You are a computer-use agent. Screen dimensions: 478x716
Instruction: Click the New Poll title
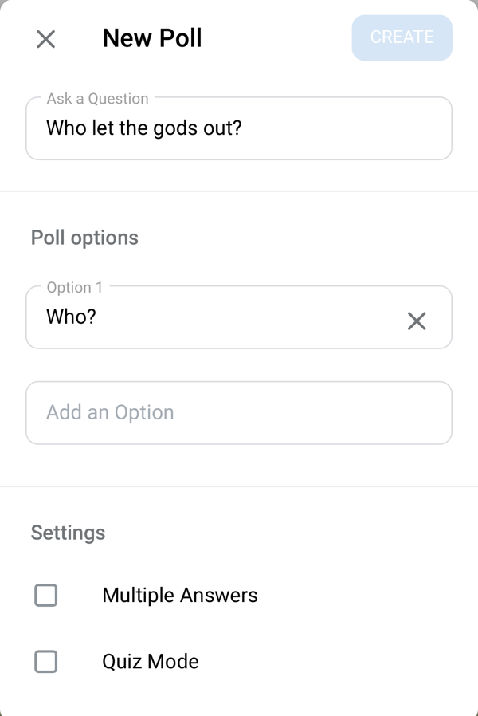coord(152,37)
